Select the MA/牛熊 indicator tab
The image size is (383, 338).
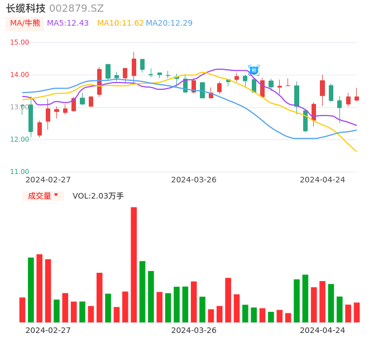[25, 23]
